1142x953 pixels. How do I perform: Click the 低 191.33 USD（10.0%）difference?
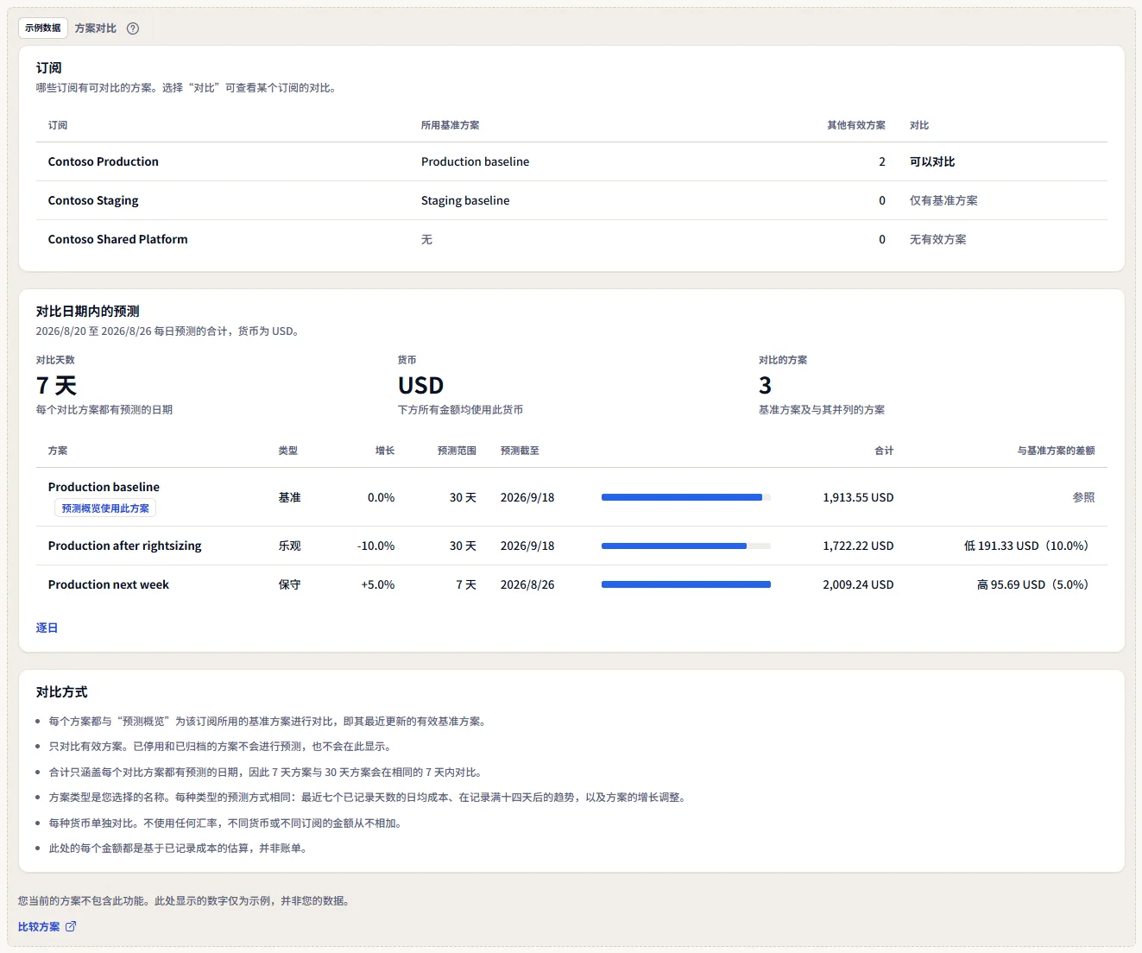point(1029,546)
